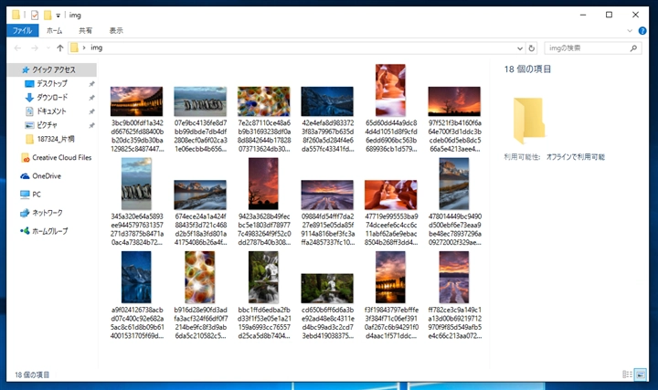The height and width of the screenshot is (390, 658).
Task: Select wide waterfall image cd650b6ff6d6a3b
Action: (x=327, y=289)
